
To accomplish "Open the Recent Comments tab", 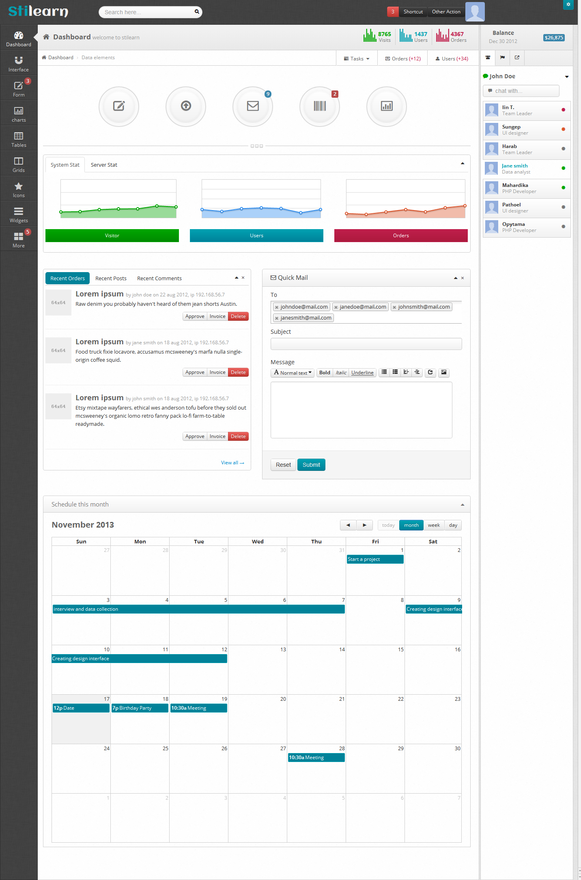I will (x=159, y=279).
